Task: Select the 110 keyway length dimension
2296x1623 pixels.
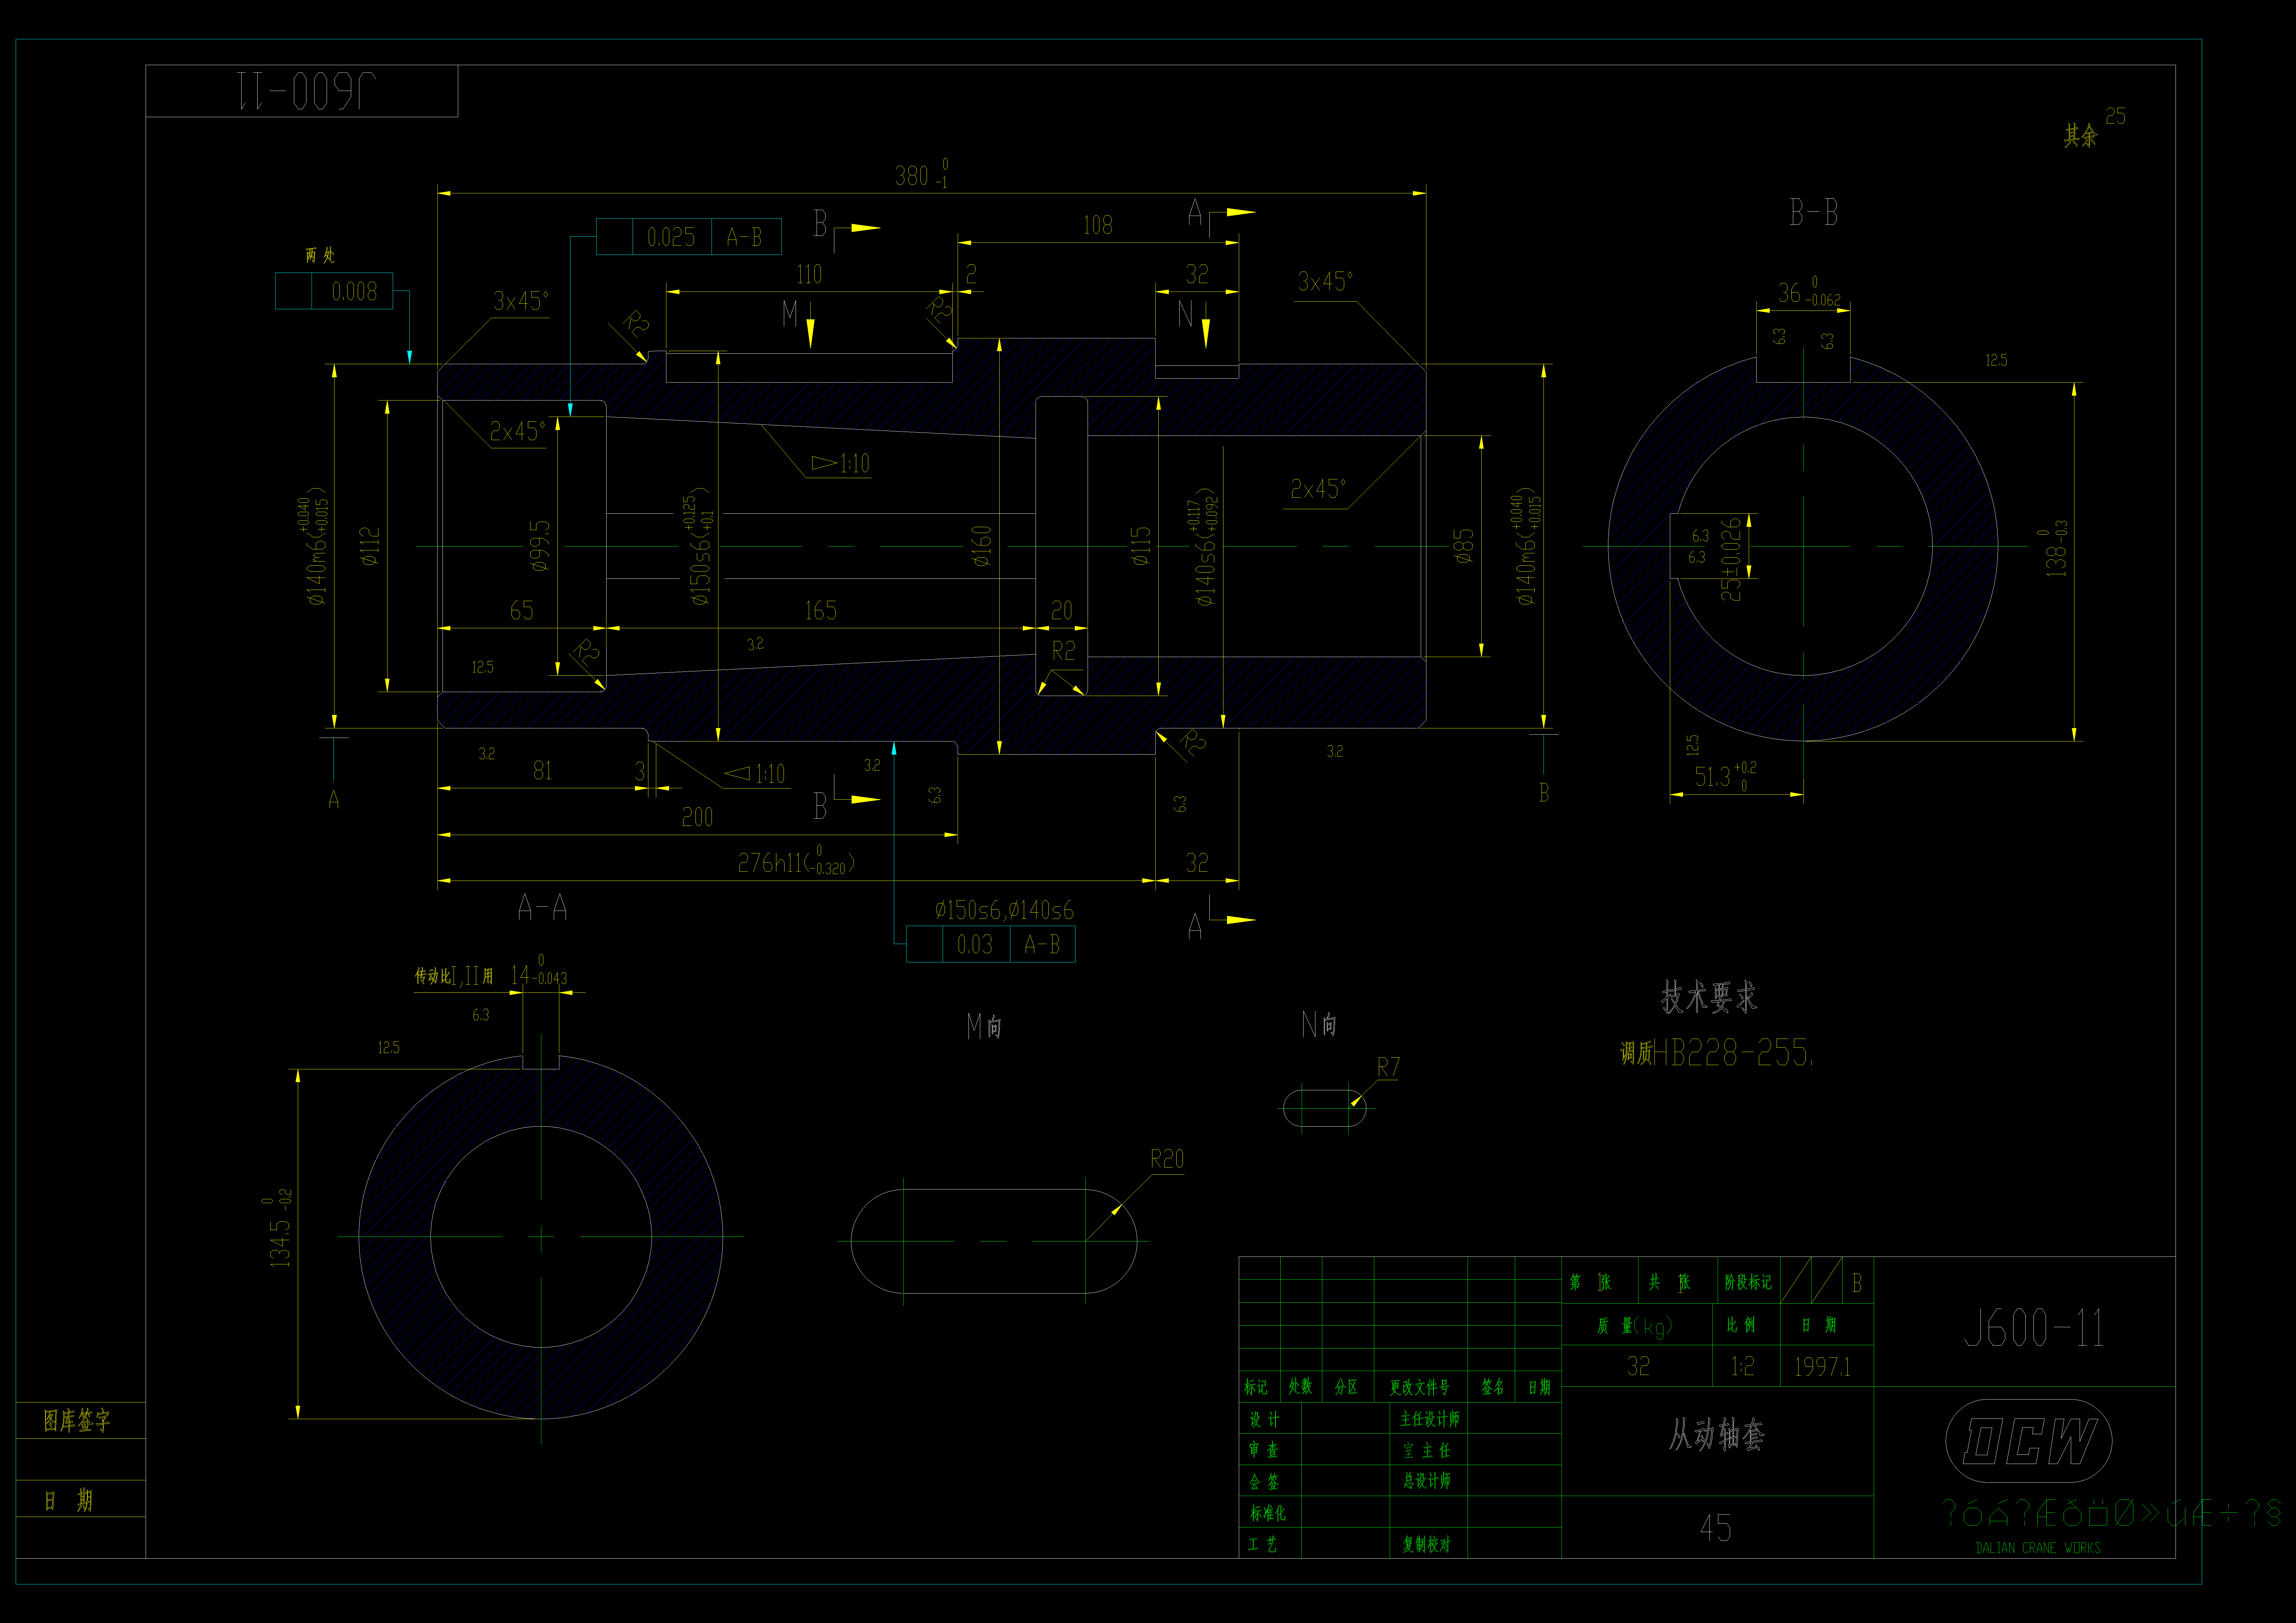Action: point(809,274)
